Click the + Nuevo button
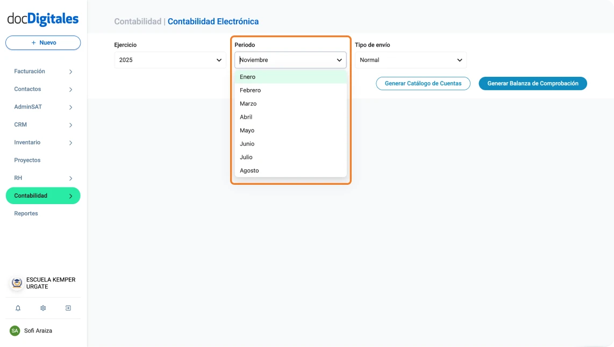The height and width of the screenshot is (347, 614). coord(42,42)
